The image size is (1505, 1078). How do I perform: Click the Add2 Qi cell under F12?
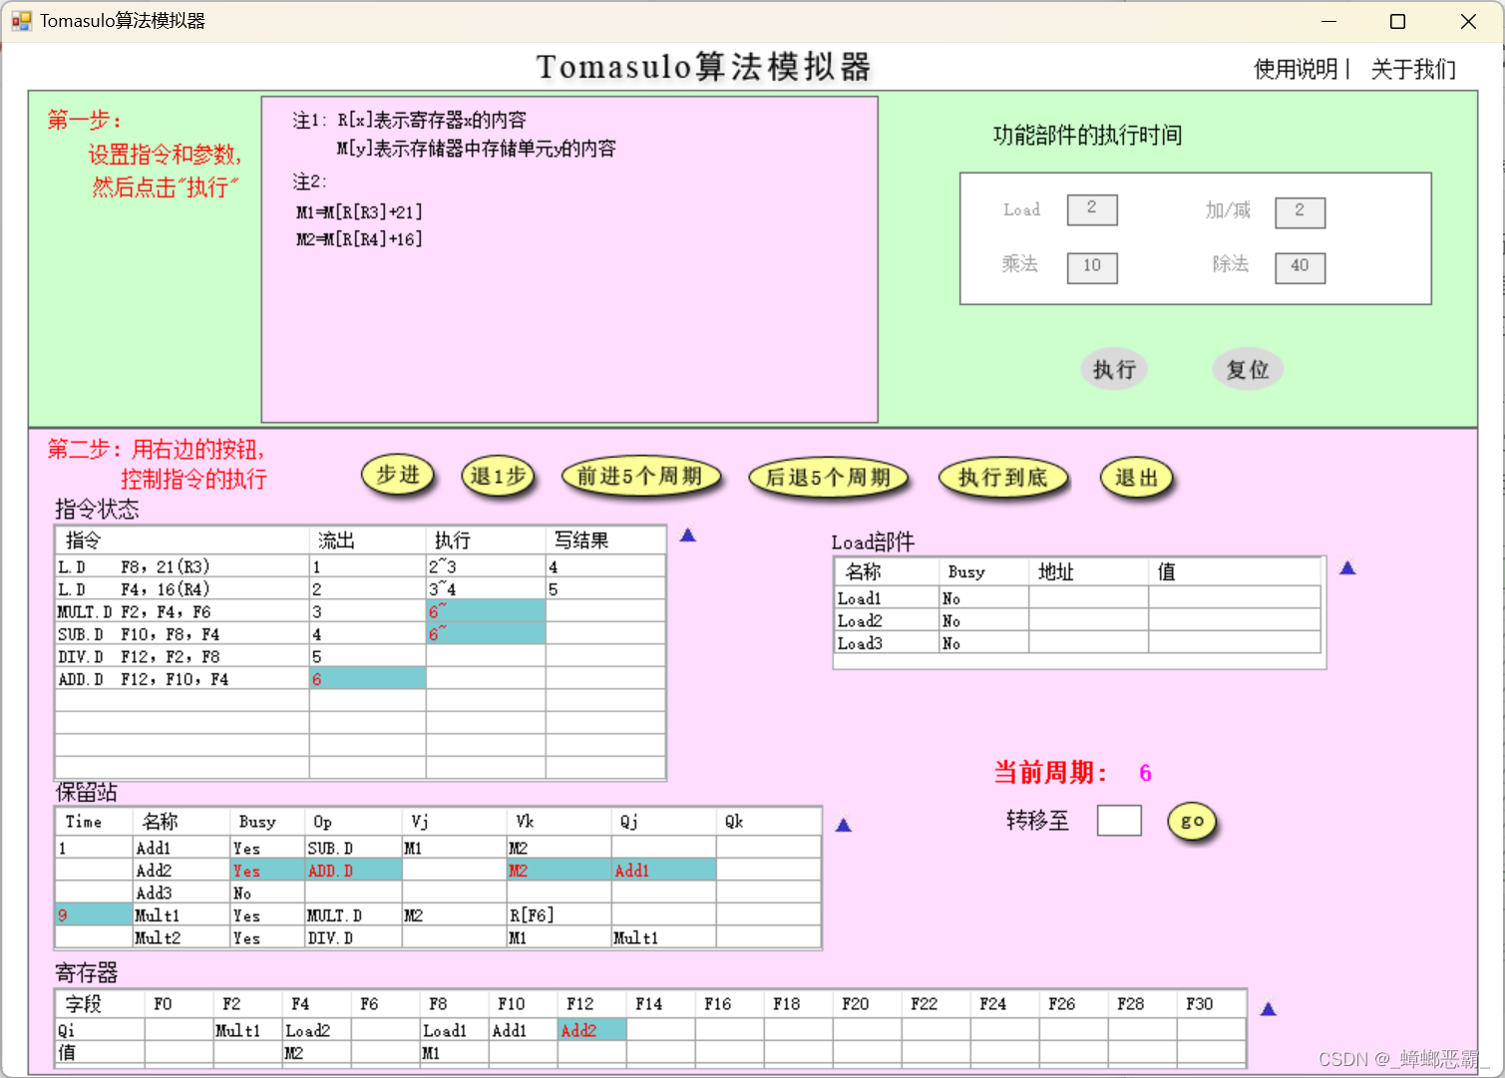592,1030
